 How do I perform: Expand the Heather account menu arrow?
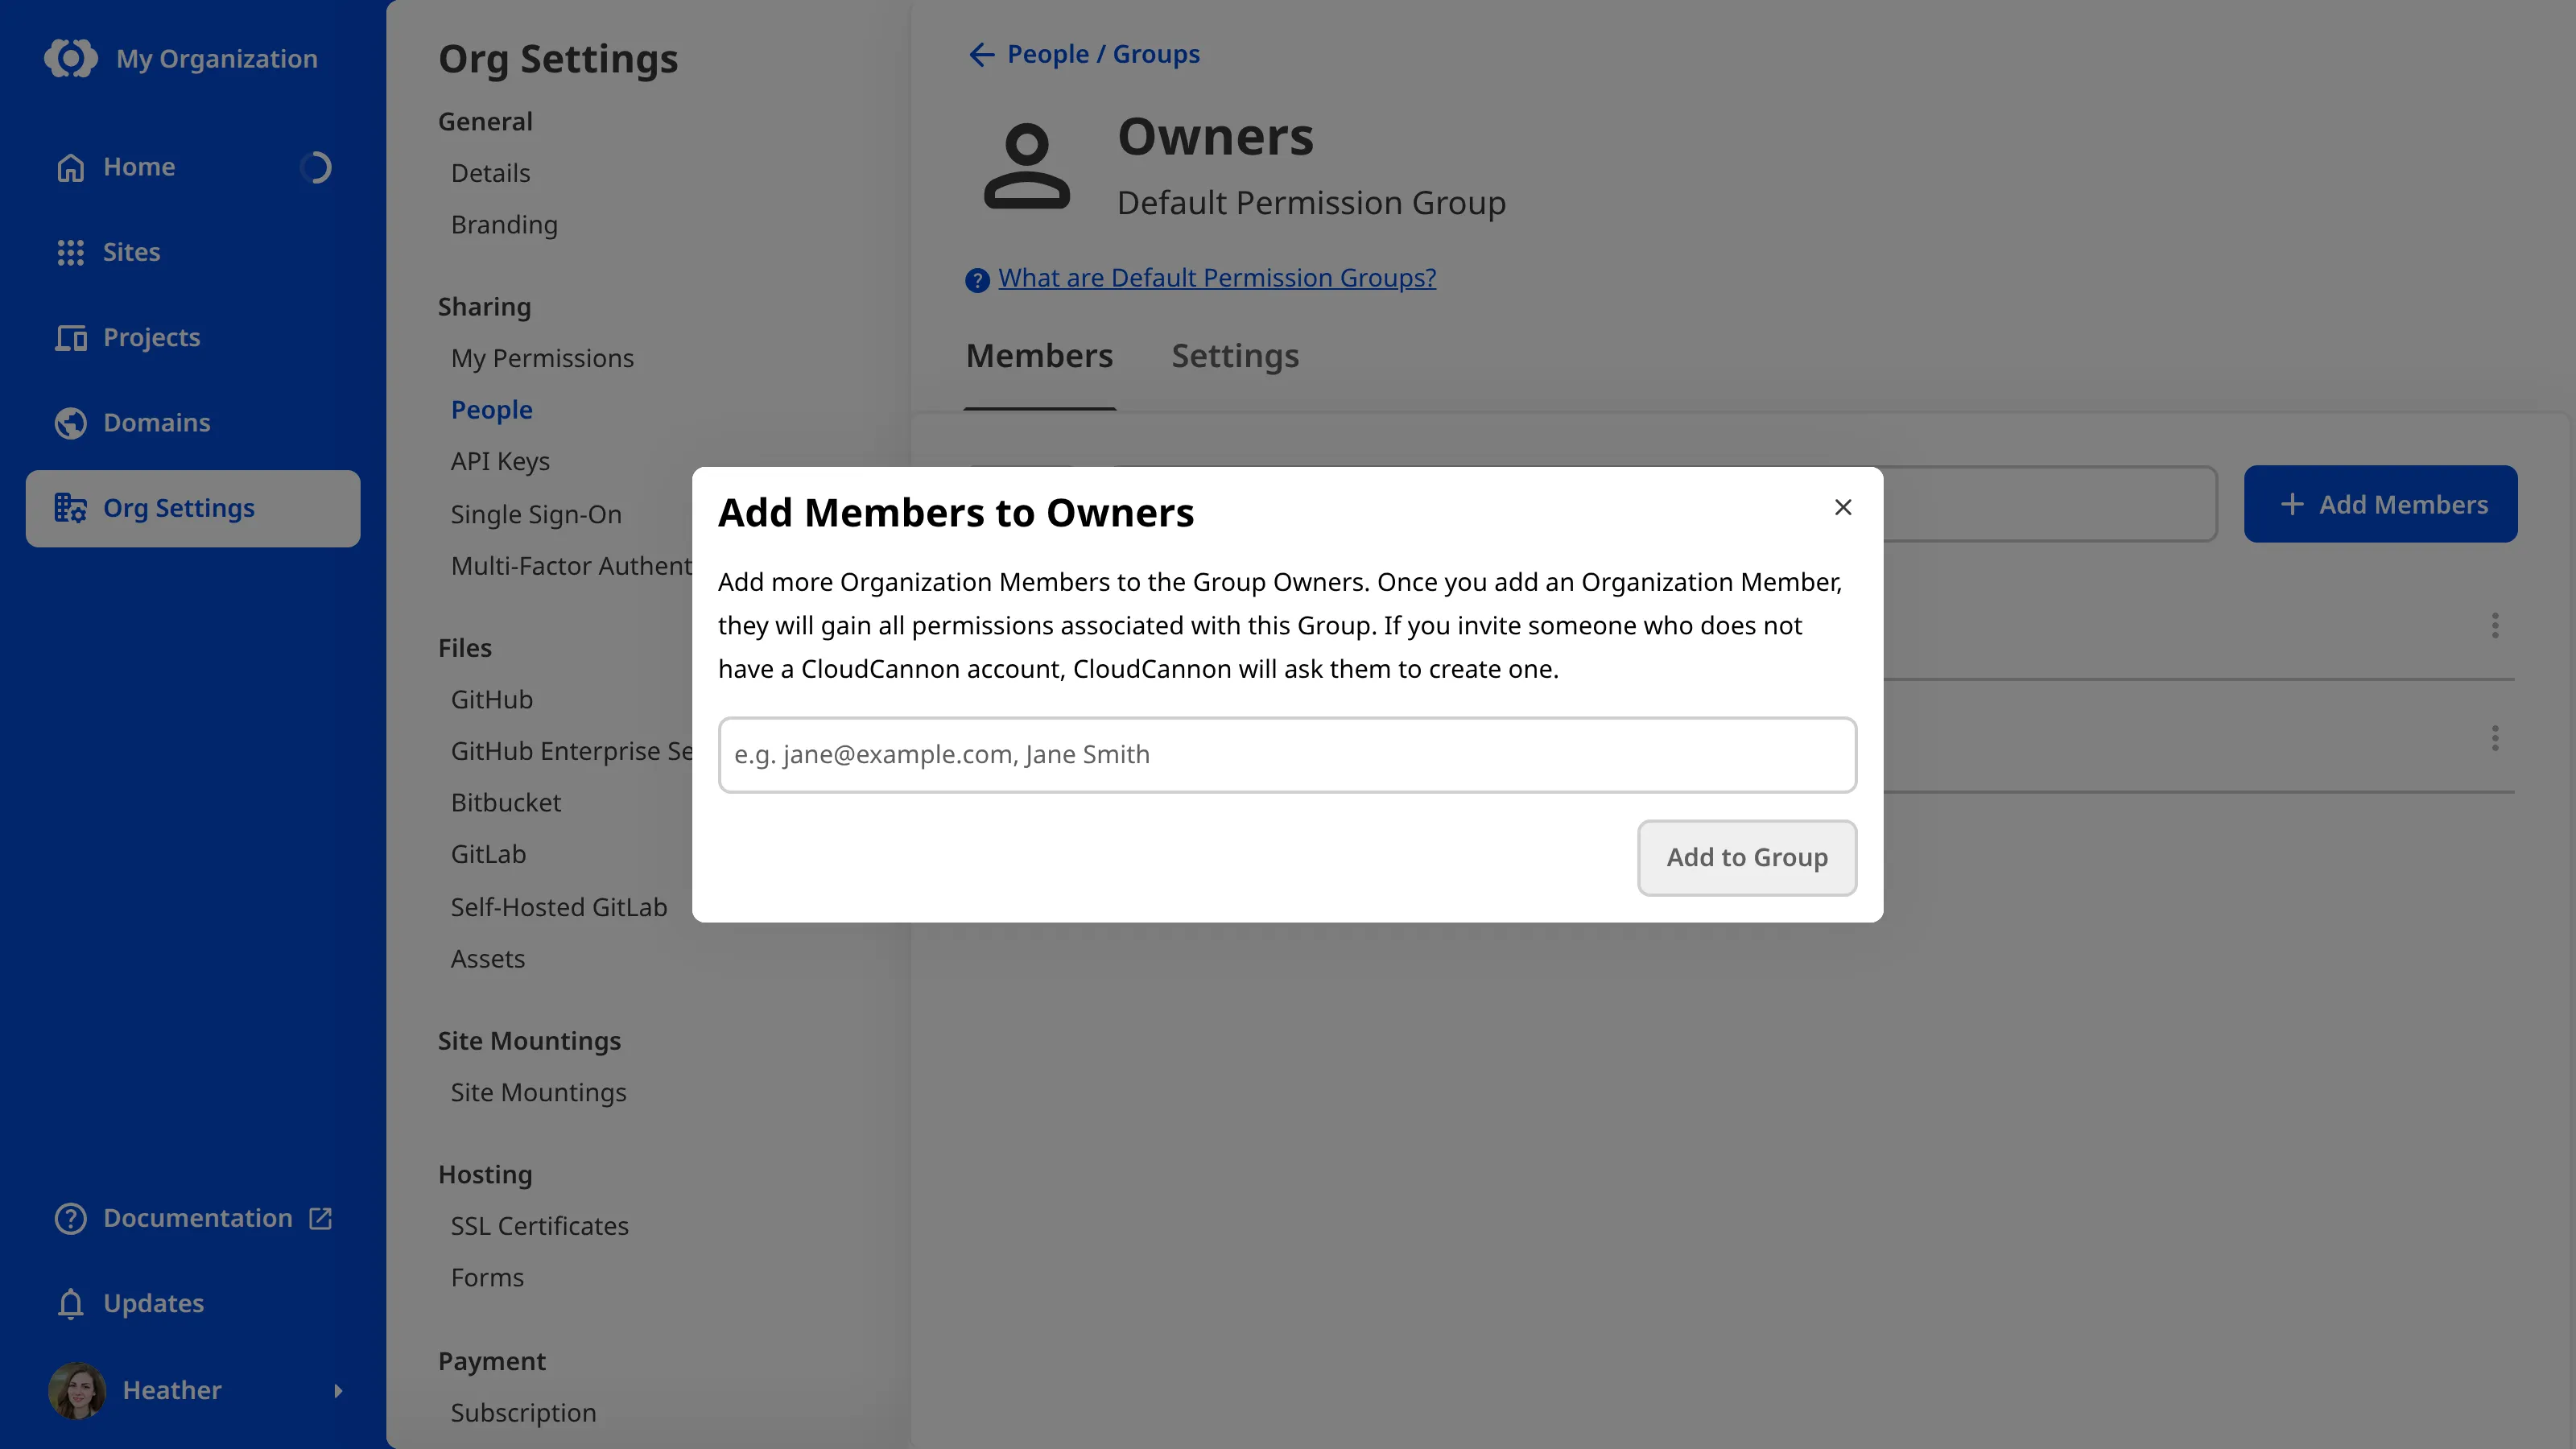pyautogui.click(x=338, y=1390)
